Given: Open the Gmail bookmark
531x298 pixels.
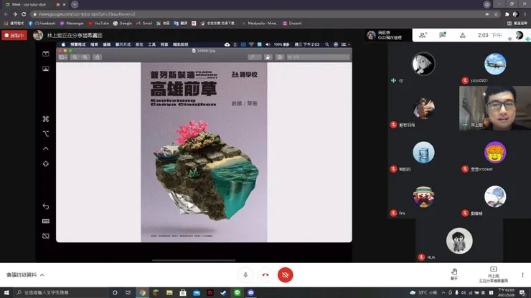Looking at the screenshot, I should tap(144, 24).
